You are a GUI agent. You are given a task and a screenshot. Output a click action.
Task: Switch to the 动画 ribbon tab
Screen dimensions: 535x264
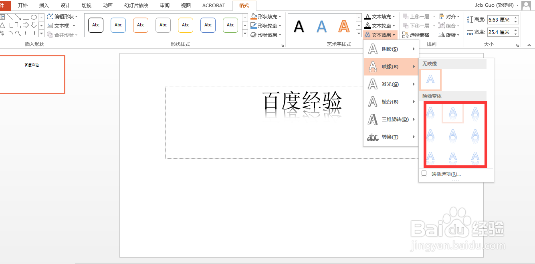tap(108, 5)
